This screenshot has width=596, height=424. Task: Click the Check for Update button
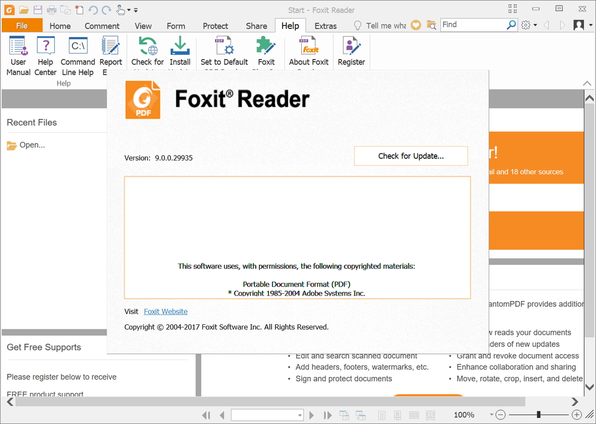(x=411, y=156)
